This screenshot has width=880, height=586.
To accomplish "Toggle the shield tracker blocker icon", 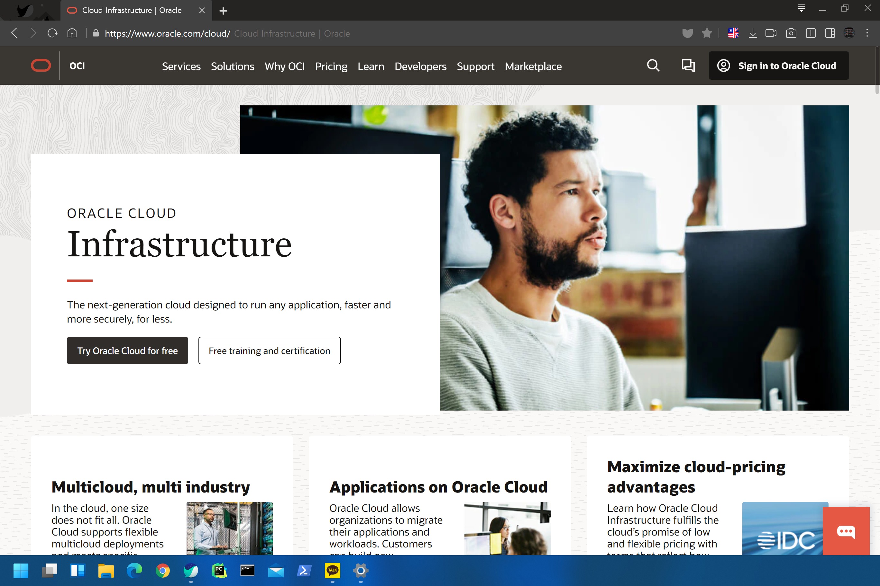I will [x=687, y=33].
